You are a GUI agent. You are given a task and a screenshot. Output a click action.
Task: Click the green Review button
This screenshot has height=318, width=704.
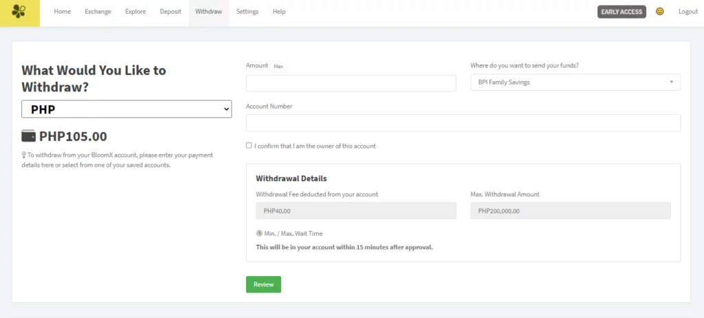tap(263, 284)
